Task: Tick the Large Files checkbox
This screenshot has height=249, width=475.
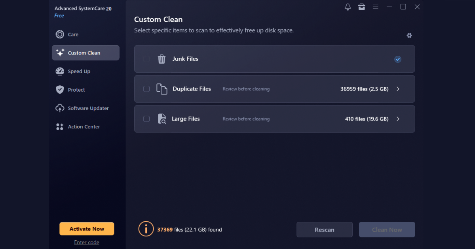Action: point(146,119)
